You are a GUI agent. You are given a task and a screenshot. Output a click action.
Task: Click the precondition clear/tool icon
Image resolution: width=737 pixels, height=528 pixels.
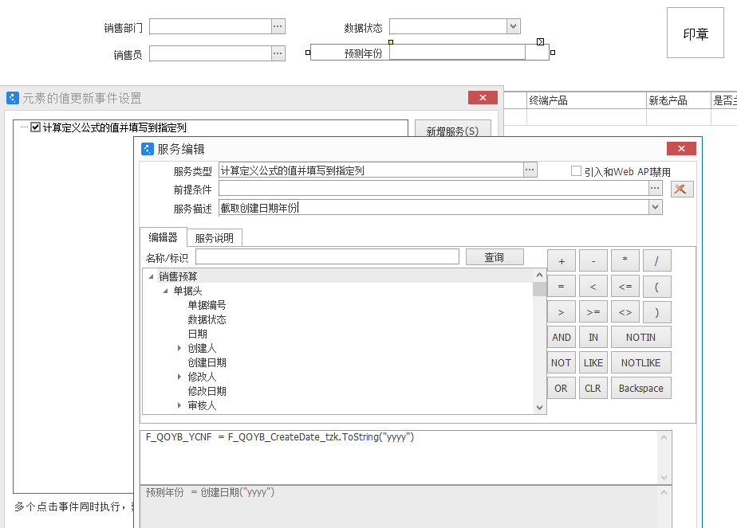point(682,189)
